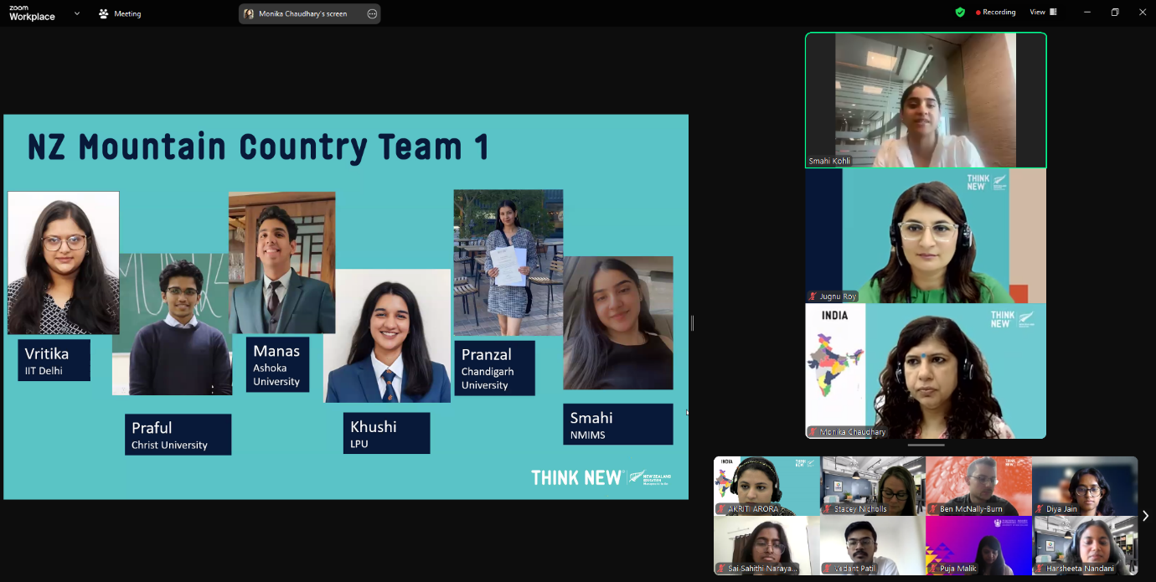Click the Pranzal Chandigarh University name label

point(494,368)
